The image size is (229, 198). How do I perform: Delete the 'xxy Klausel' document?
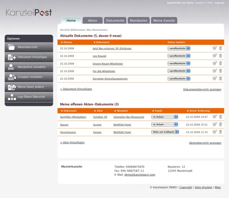coord(220,56)
